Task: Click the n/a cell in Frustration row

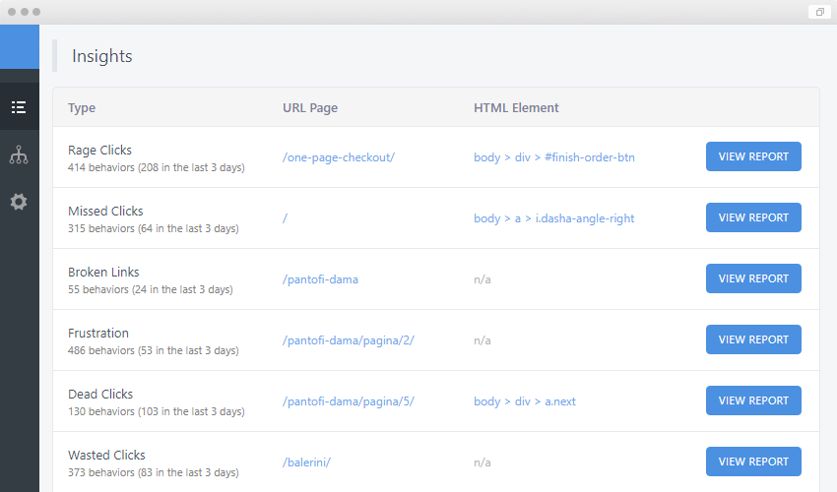Action: 483,340
